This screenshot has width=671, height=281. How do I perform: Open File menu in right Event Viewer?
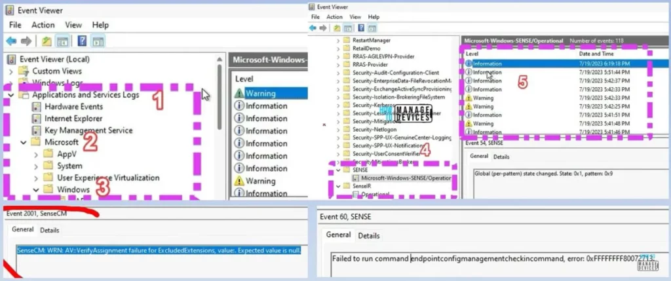[316, 17]
